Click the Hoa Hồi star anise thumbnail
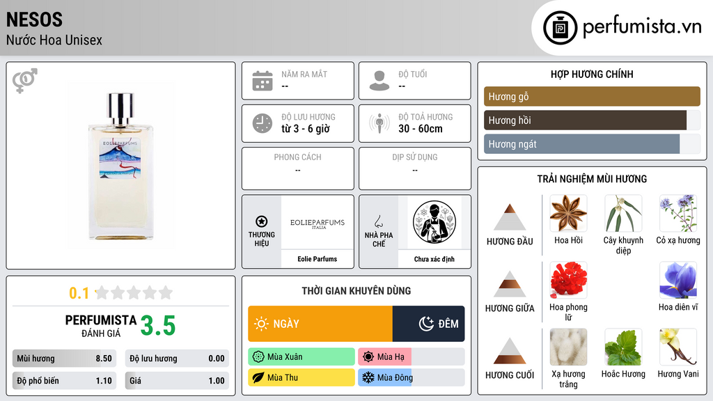Screen dimensions: 713x401 568,213
